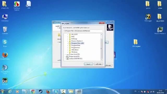Cancel the browse-for-folder dialog

98,64
